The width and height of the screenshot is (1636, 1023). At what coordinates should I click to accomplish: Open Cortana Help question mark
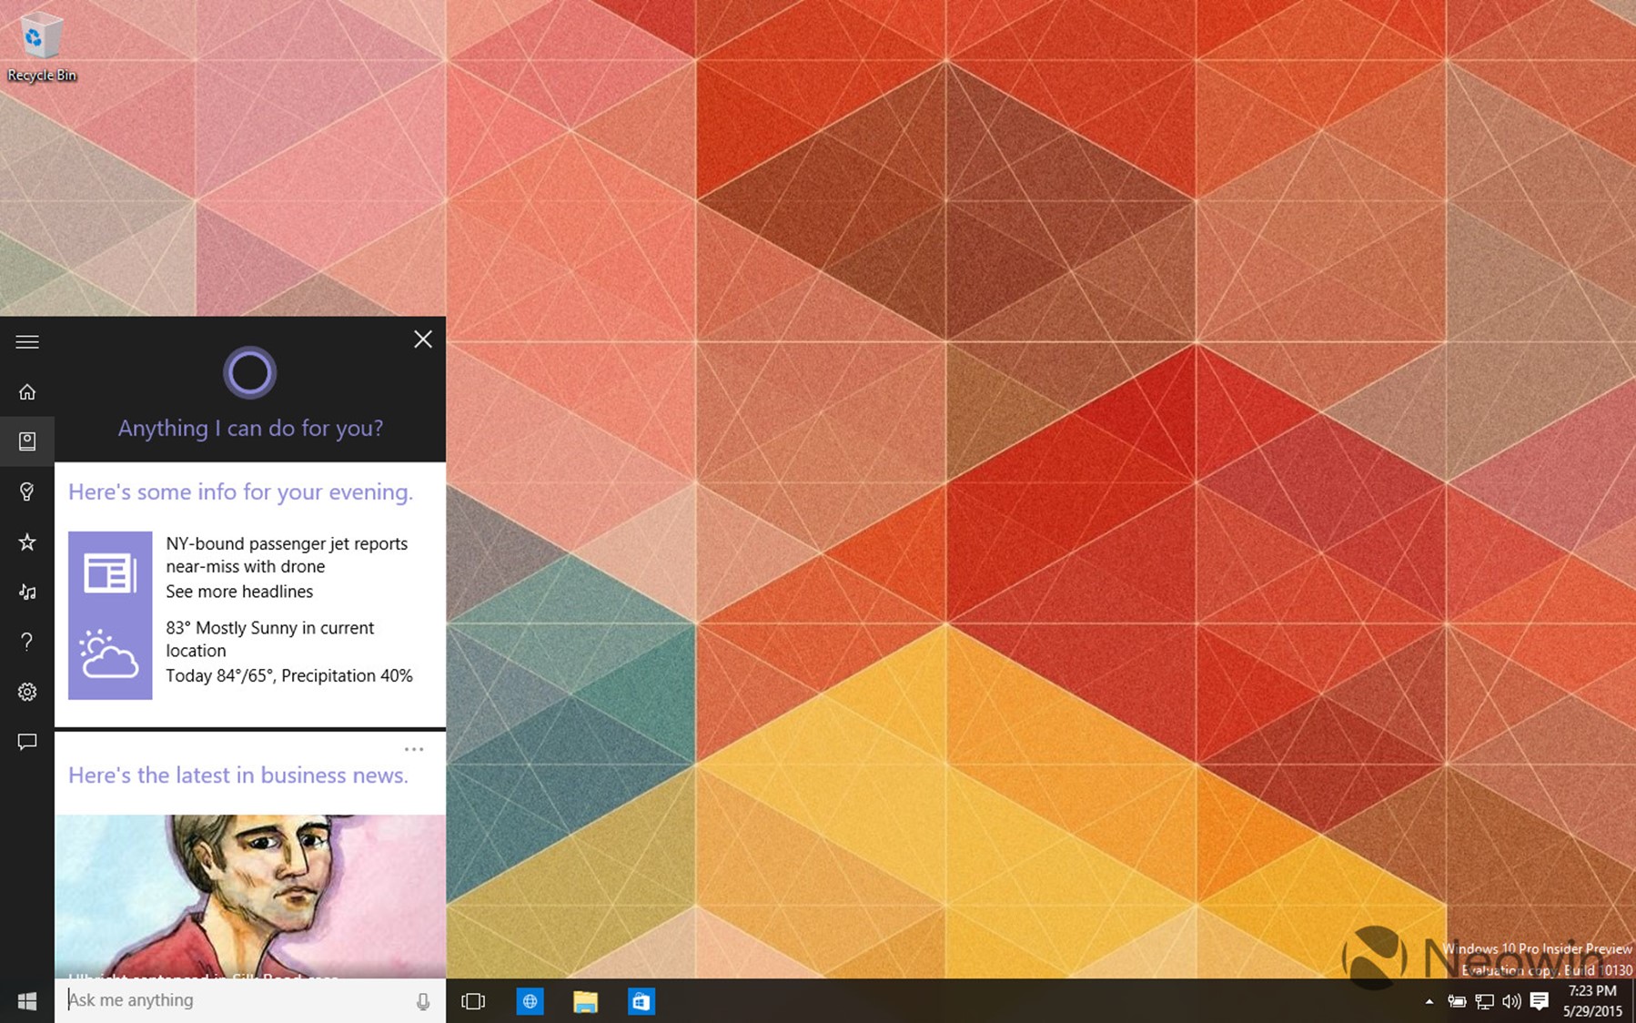click(27, 643)
